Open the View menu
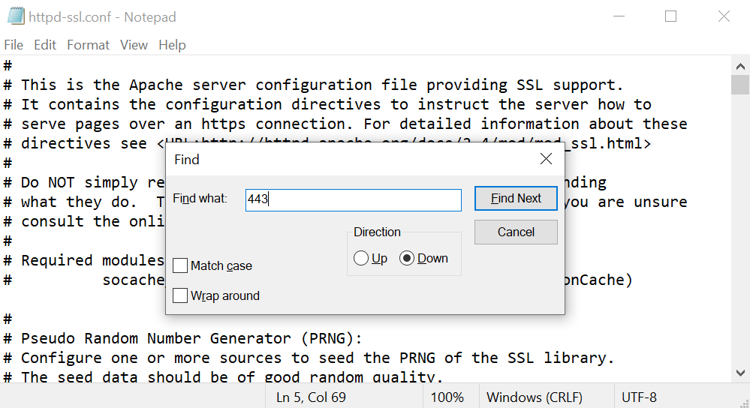750x408 pixels. [134, 45]
